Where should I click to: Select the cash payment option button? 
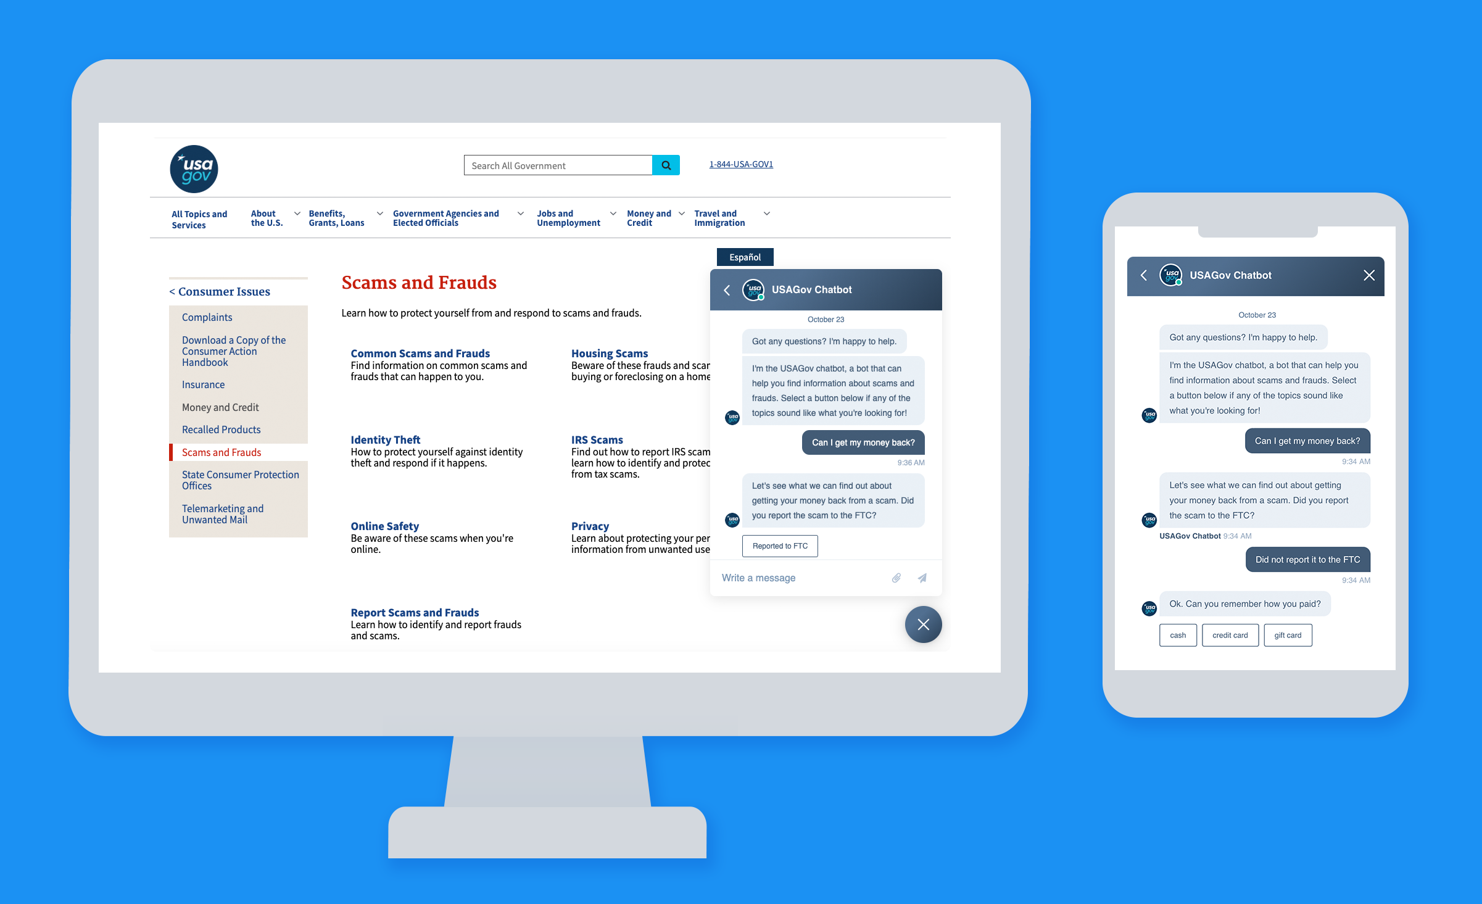coord(1177,635)
